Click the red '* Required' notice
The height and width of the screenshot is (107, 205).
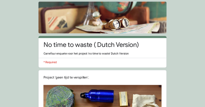[50, 62]
